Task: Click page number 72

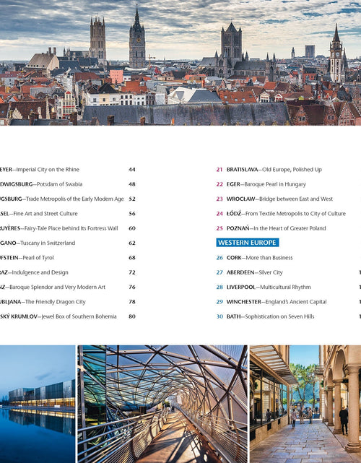Action: [x=132, y=272]
